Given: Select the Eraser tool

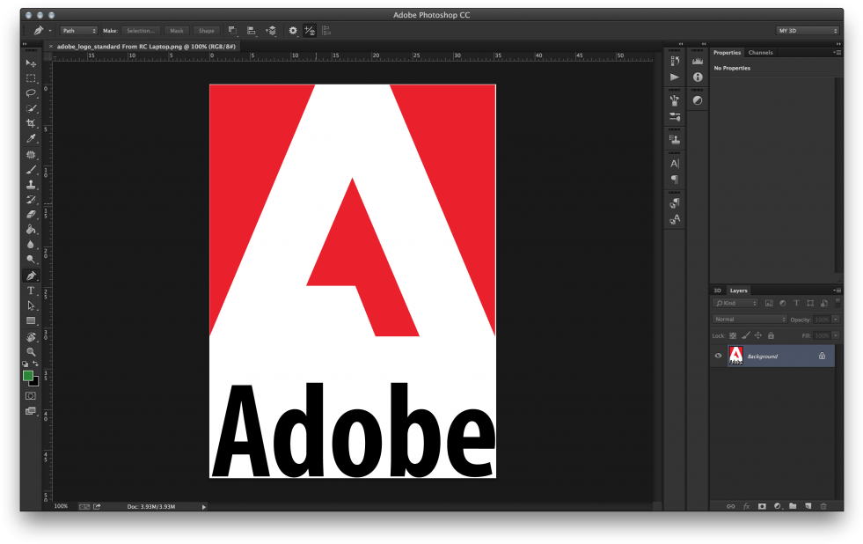Looking at the screenshot, I should [31, 214].
